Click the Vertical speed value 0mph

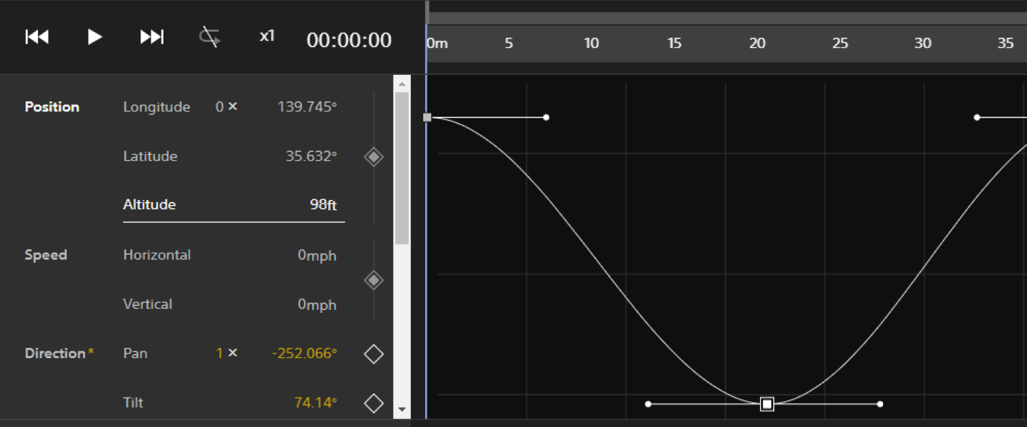coord(317,305)
